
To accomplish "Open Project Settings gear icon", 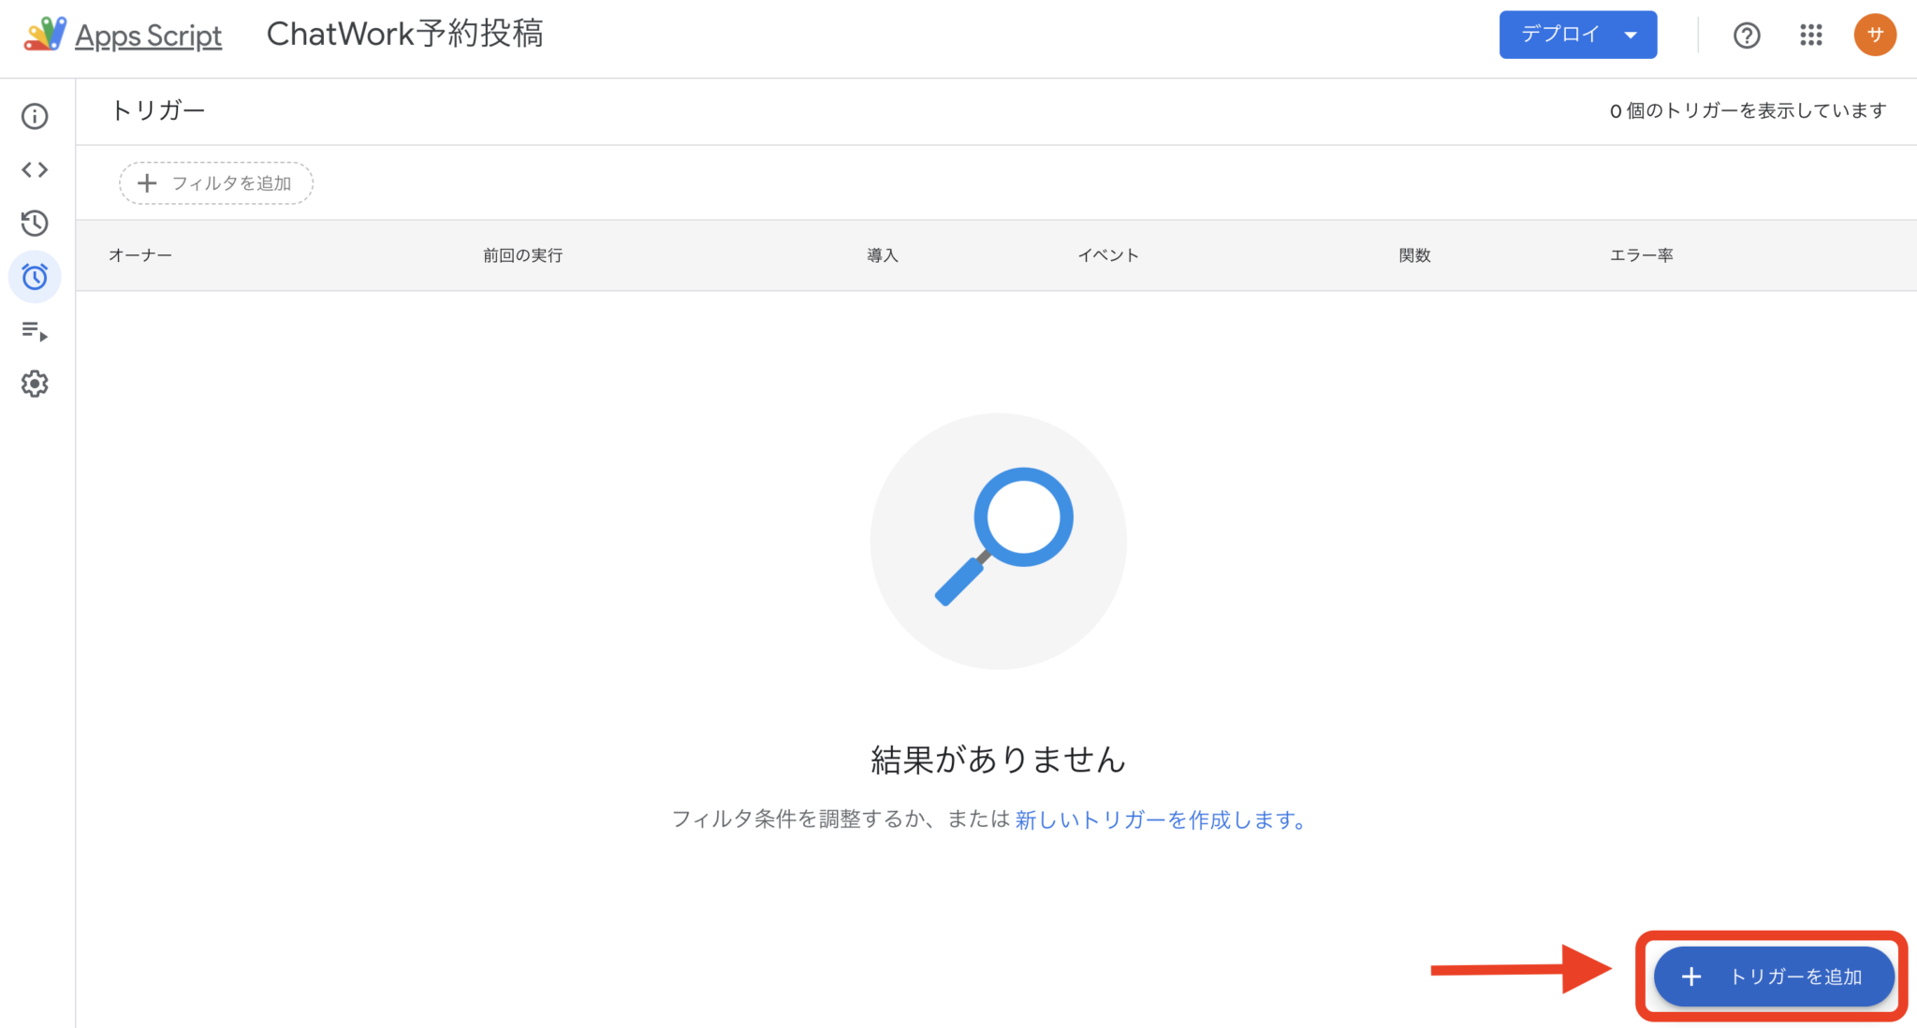I will [35, 384].
